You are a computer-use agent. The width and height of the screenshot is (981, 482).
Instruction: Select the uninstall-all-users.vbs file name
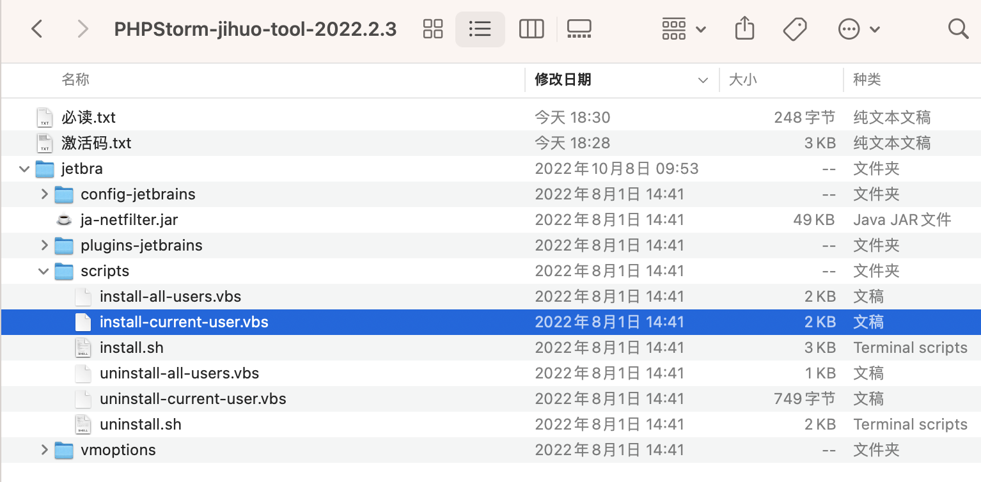180,373
